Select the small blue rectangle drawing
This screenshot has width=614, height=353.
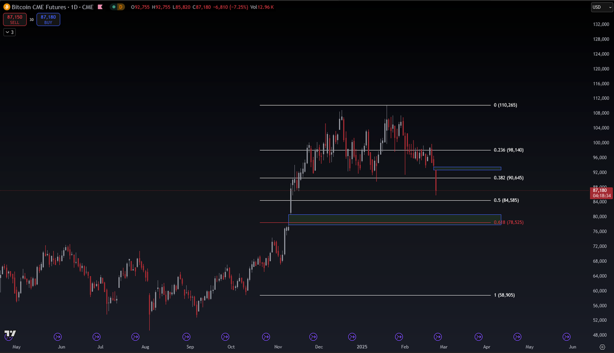467,168
